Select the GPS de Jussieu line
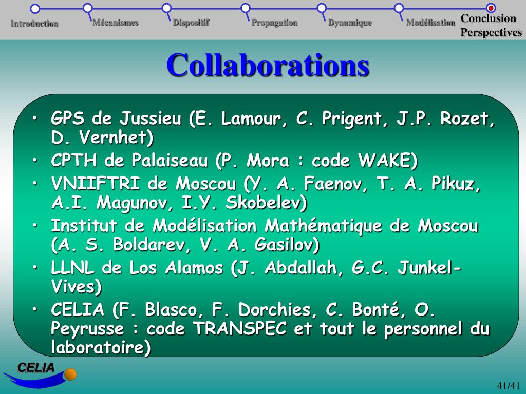The image size is (526, 394). 273,119
